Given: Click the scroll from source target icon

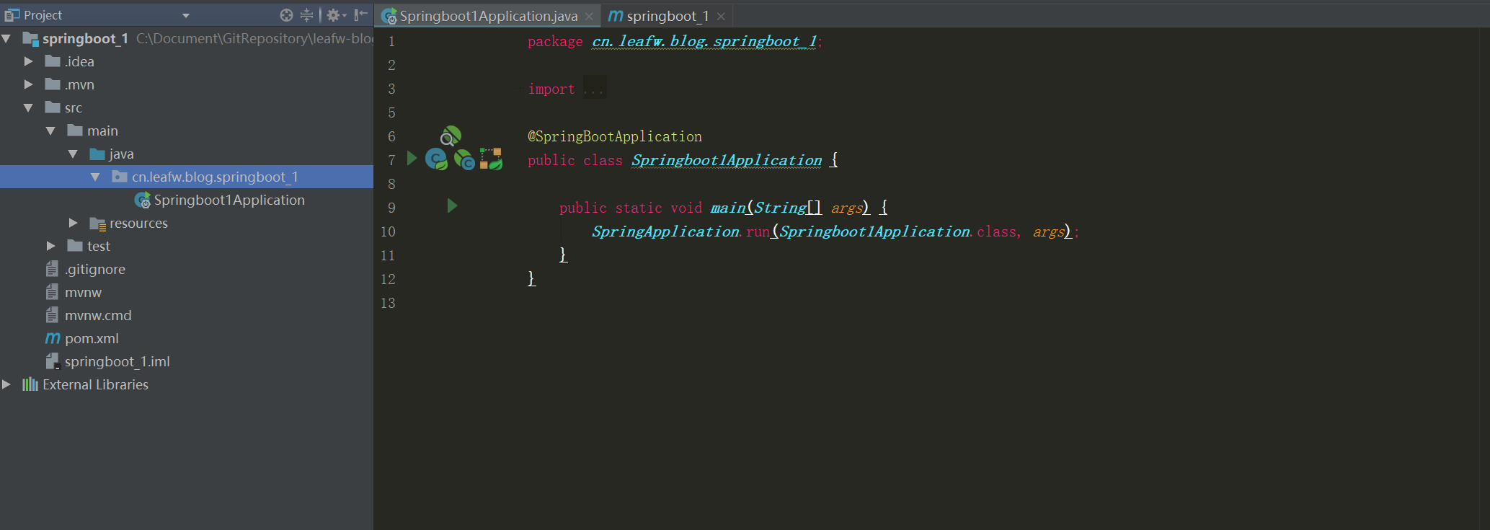Looking at the screenshot, I should pos(286,15).
